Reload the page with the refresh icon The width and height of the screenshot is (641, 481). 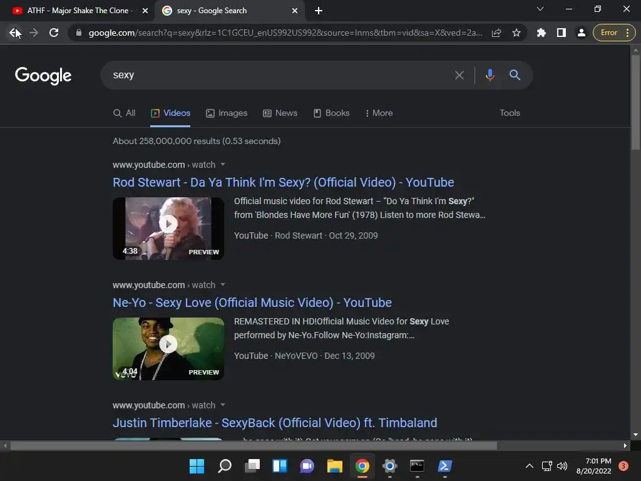click(54, 33)
